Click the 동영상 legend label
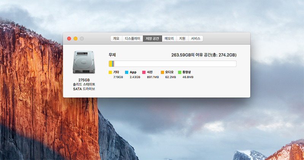This screenshot has height=160, width=304. (187, 72)
